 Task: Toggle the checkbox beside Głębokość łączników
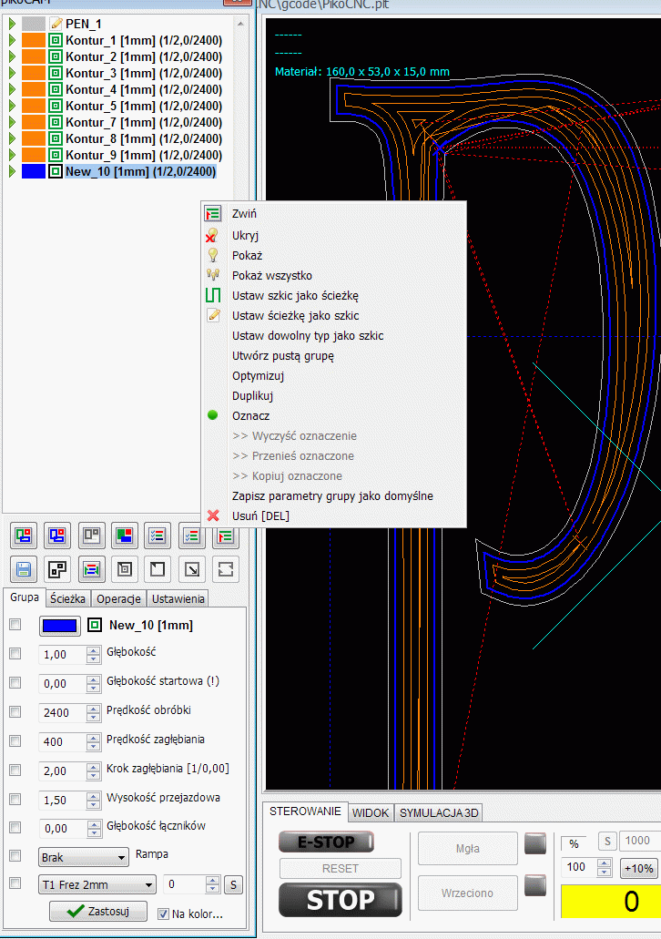(x=15, y=828)
